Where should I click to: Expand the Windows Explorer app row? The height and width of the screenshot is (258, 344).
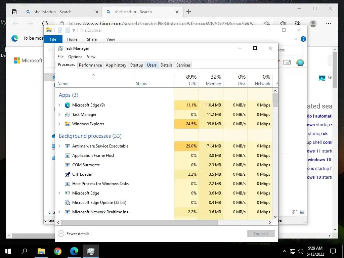pyautogui.click(x=59, y=124)
